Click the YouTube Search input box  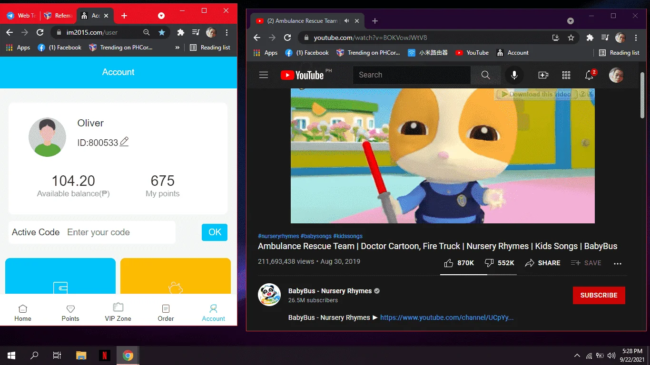tap(412, 75)
